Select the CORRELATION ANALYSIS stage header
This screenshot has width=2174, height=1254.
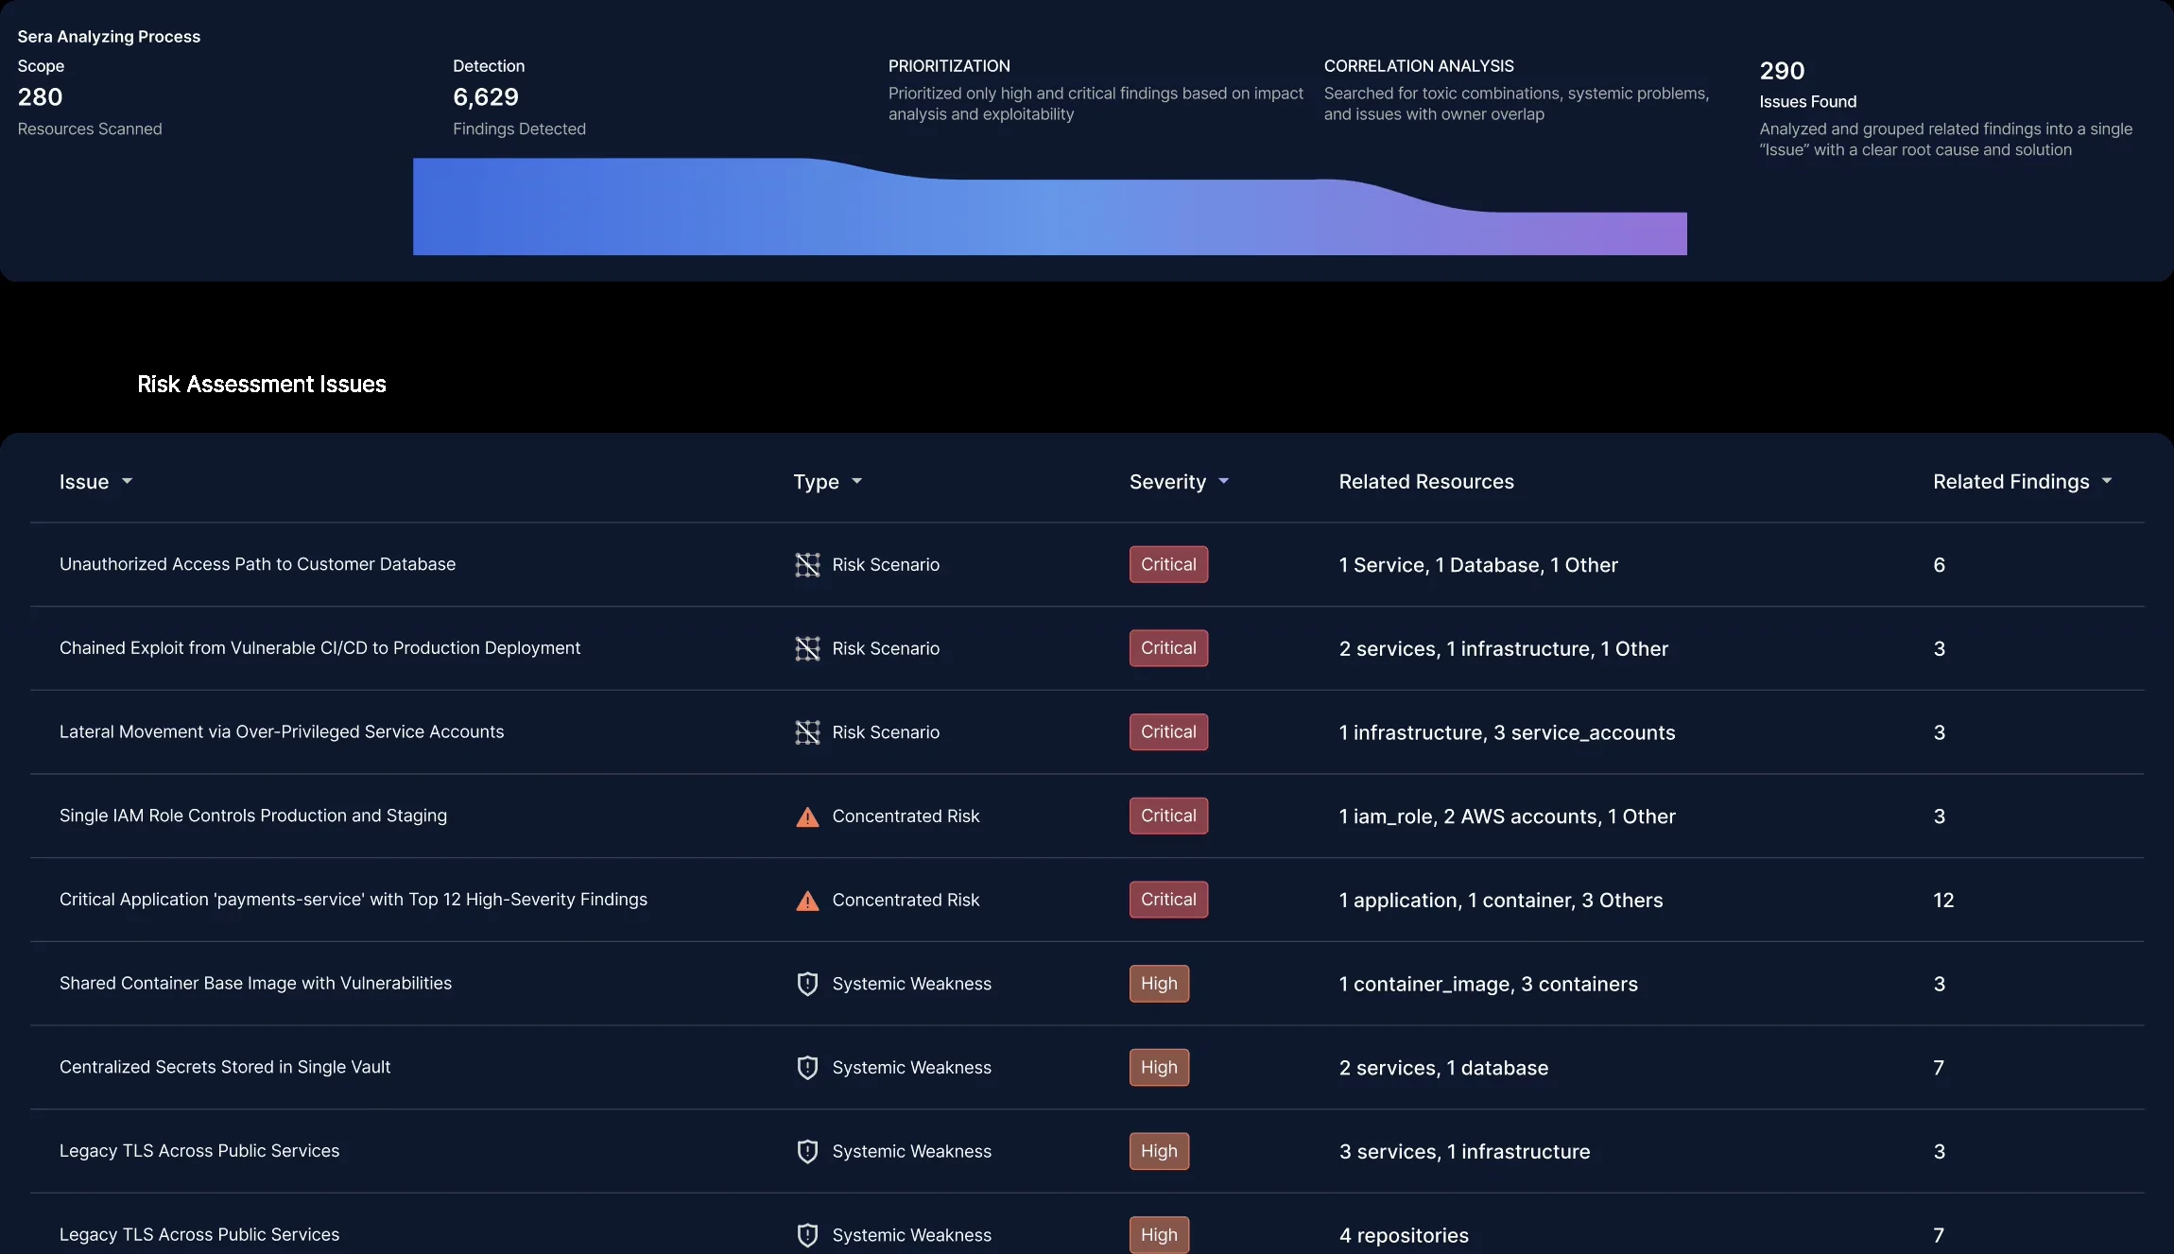tap(1418, 65)
